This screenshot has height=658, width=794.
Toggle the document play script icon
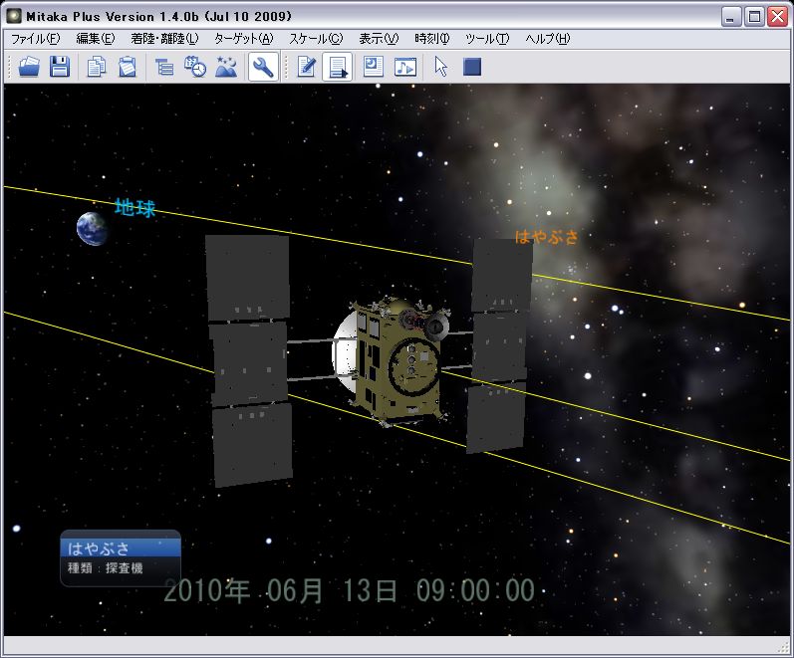(338, 67)
